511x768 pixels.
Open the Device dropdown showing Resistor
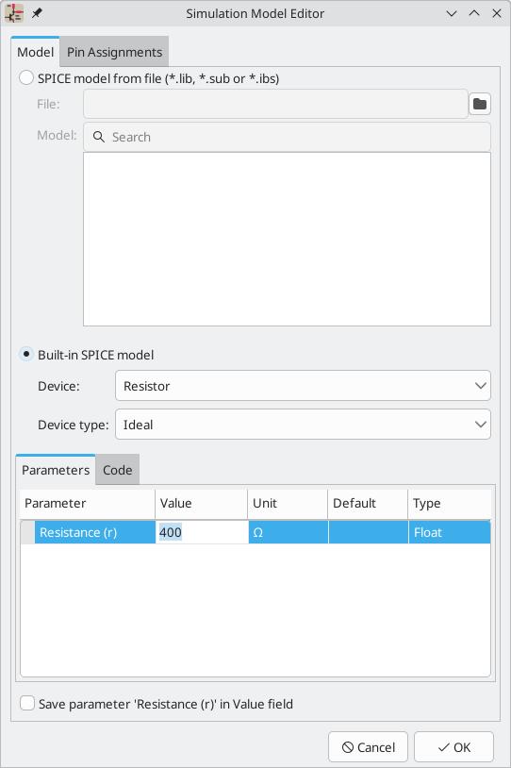pos(303,386)
